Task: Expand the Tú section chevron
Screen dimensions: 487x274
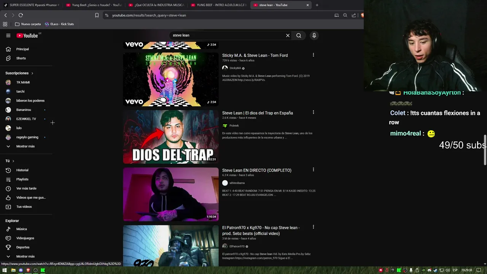Action: tap(13, 161)
